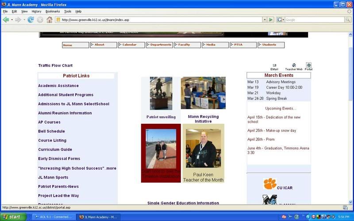Open the Students navigation menu
The height and width of the screenshot is (221, 354).
(271, 45)
